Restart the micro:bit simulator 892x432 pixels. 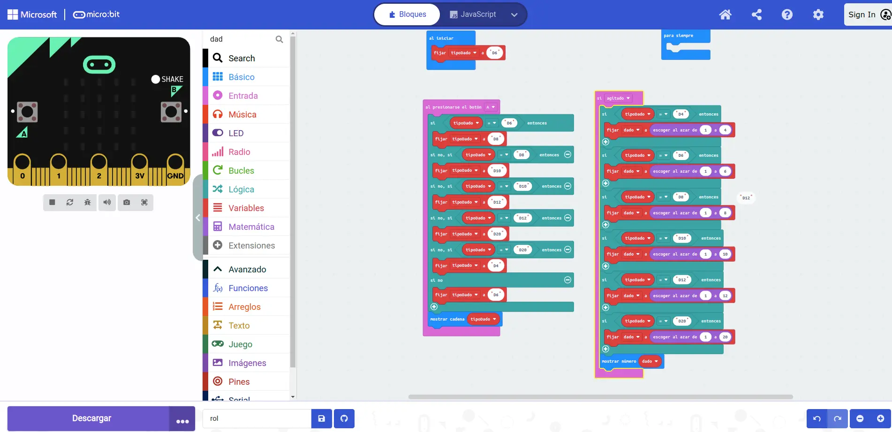point(70,202)
